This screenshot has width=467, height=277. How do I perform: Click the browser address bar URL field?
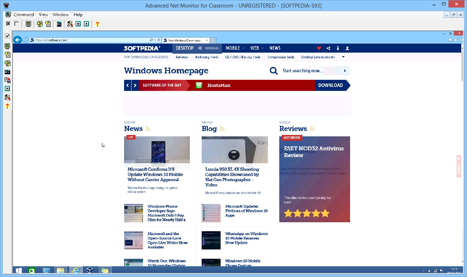92,40
